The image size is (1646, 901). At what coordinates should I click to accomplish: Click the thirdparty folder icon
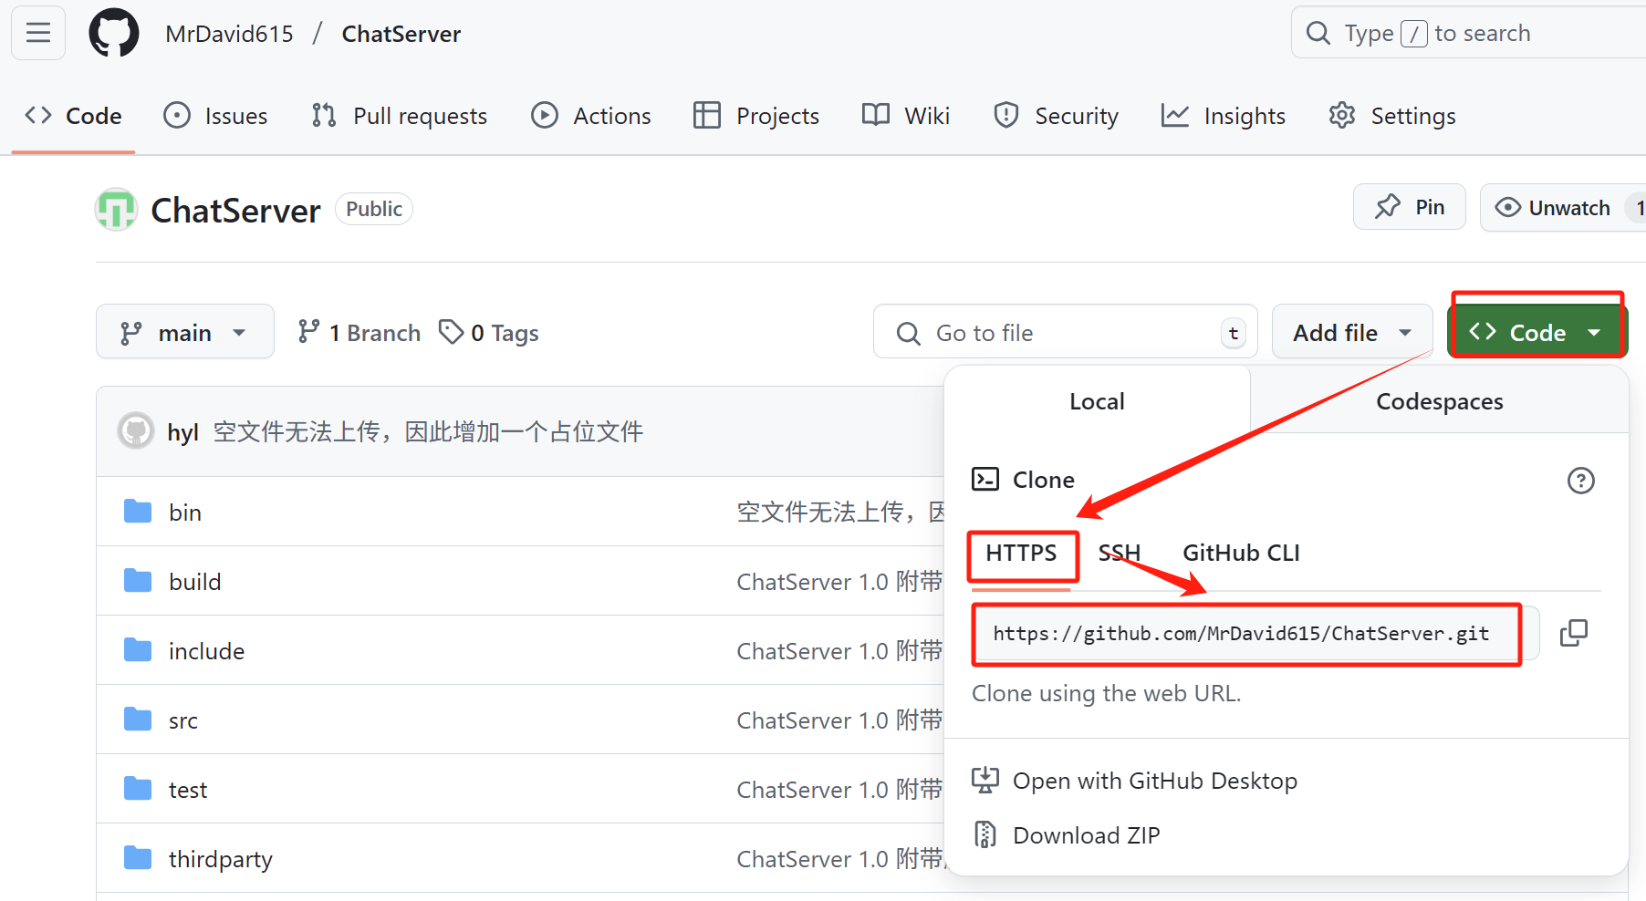[138, 858]
